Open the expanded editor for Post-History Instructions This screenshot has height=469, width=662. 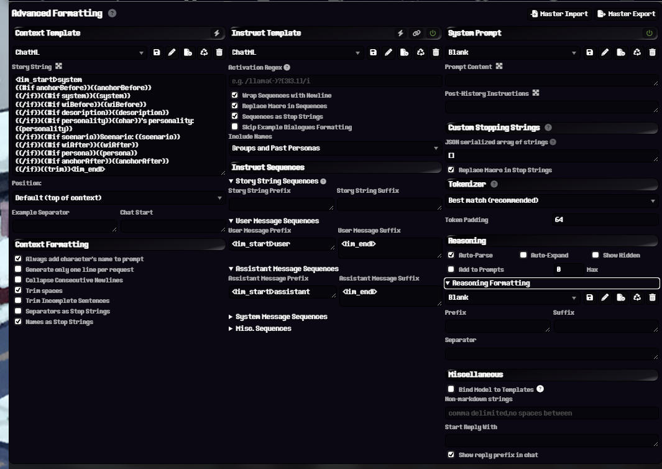pos(536,93)
